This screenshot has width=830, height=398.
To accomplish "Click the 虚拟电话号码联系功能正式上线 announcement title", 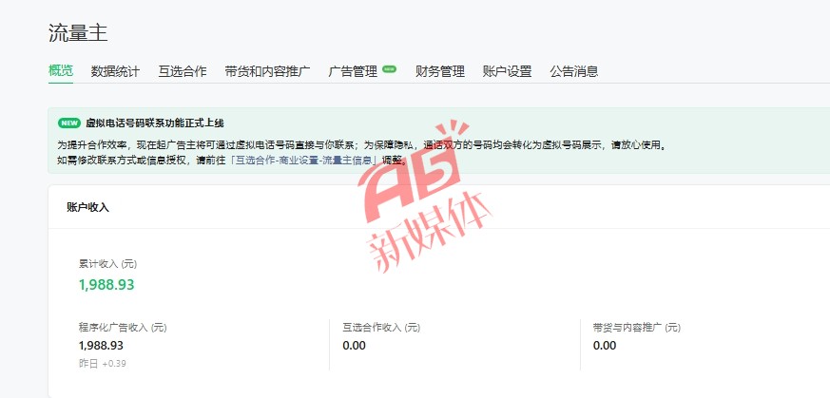I will pos(155,123).
